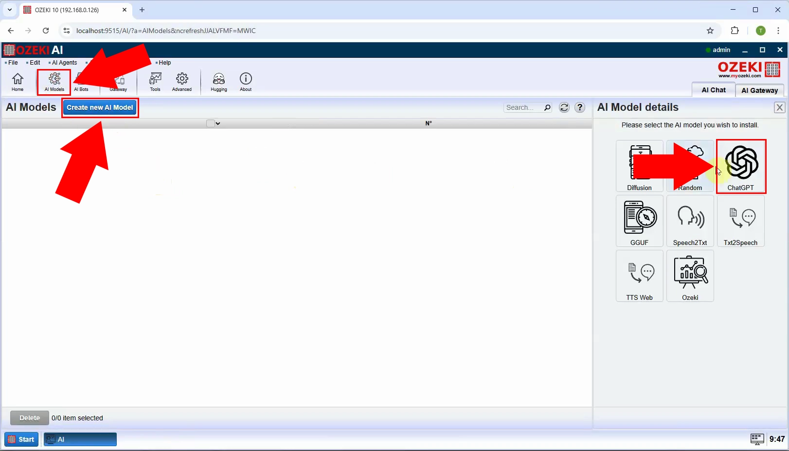Select the Speech2Txt model type

click(690, 221)
